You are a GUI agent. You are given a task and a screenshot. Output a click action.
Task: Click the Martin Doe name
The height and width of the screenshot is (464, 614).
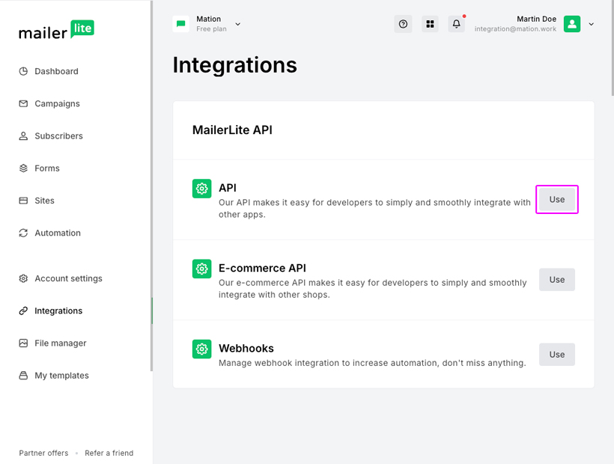coord(536,19)
